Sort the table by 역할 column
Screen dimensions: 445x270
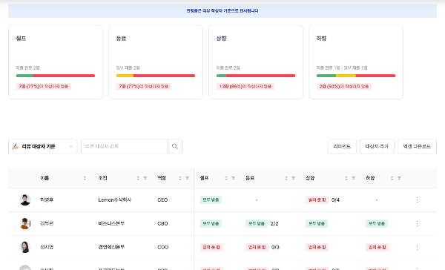click(180, 178)
